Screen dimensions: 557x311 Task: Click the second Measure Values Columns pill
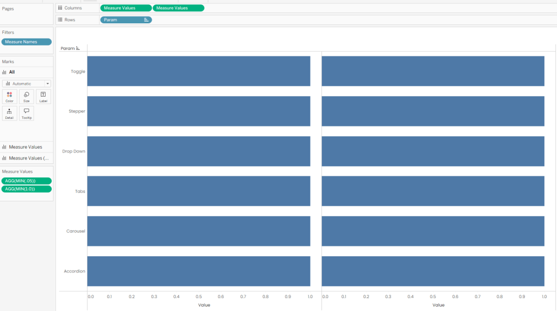coord(178,8)
